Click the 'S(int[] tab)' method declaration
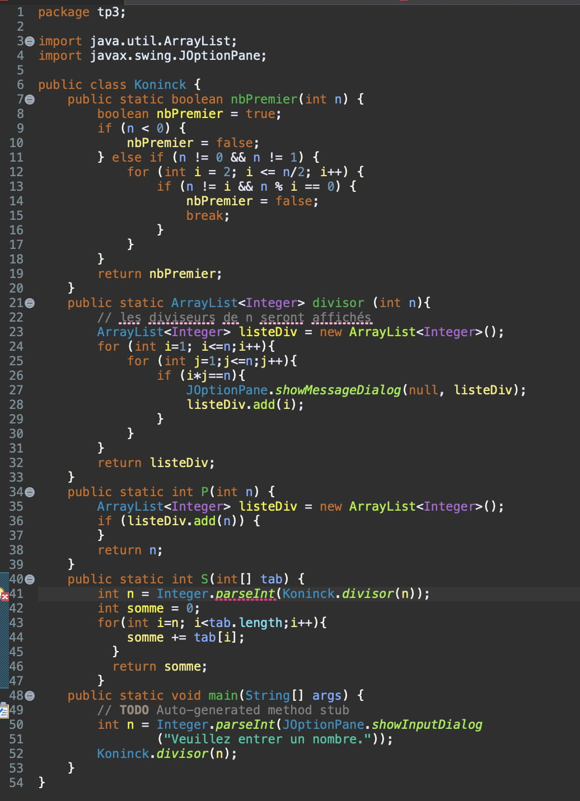Viewport: 580px width, 801px height. (245, 579)
